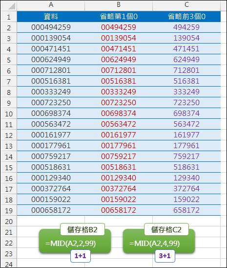Image resolution: width=227 pixels, height=268 pixels.
Task: Select red cell 00698374
Action: click(x=119, y=113)
